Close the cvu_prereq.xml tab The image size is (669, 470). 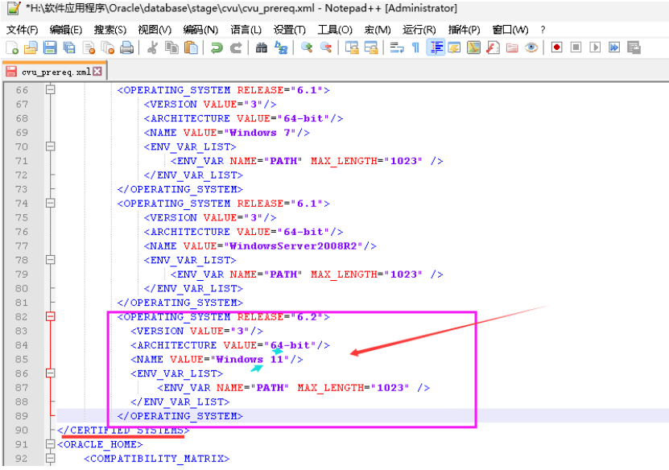(x=98, y=72)
